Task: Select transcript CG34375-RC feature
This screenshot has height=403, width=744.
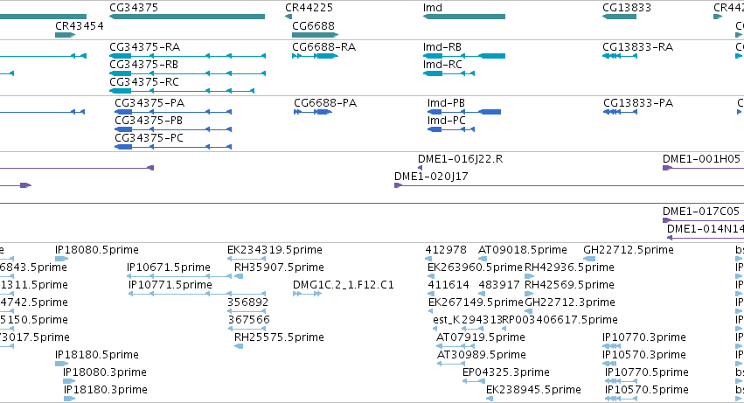Action: 182,91
